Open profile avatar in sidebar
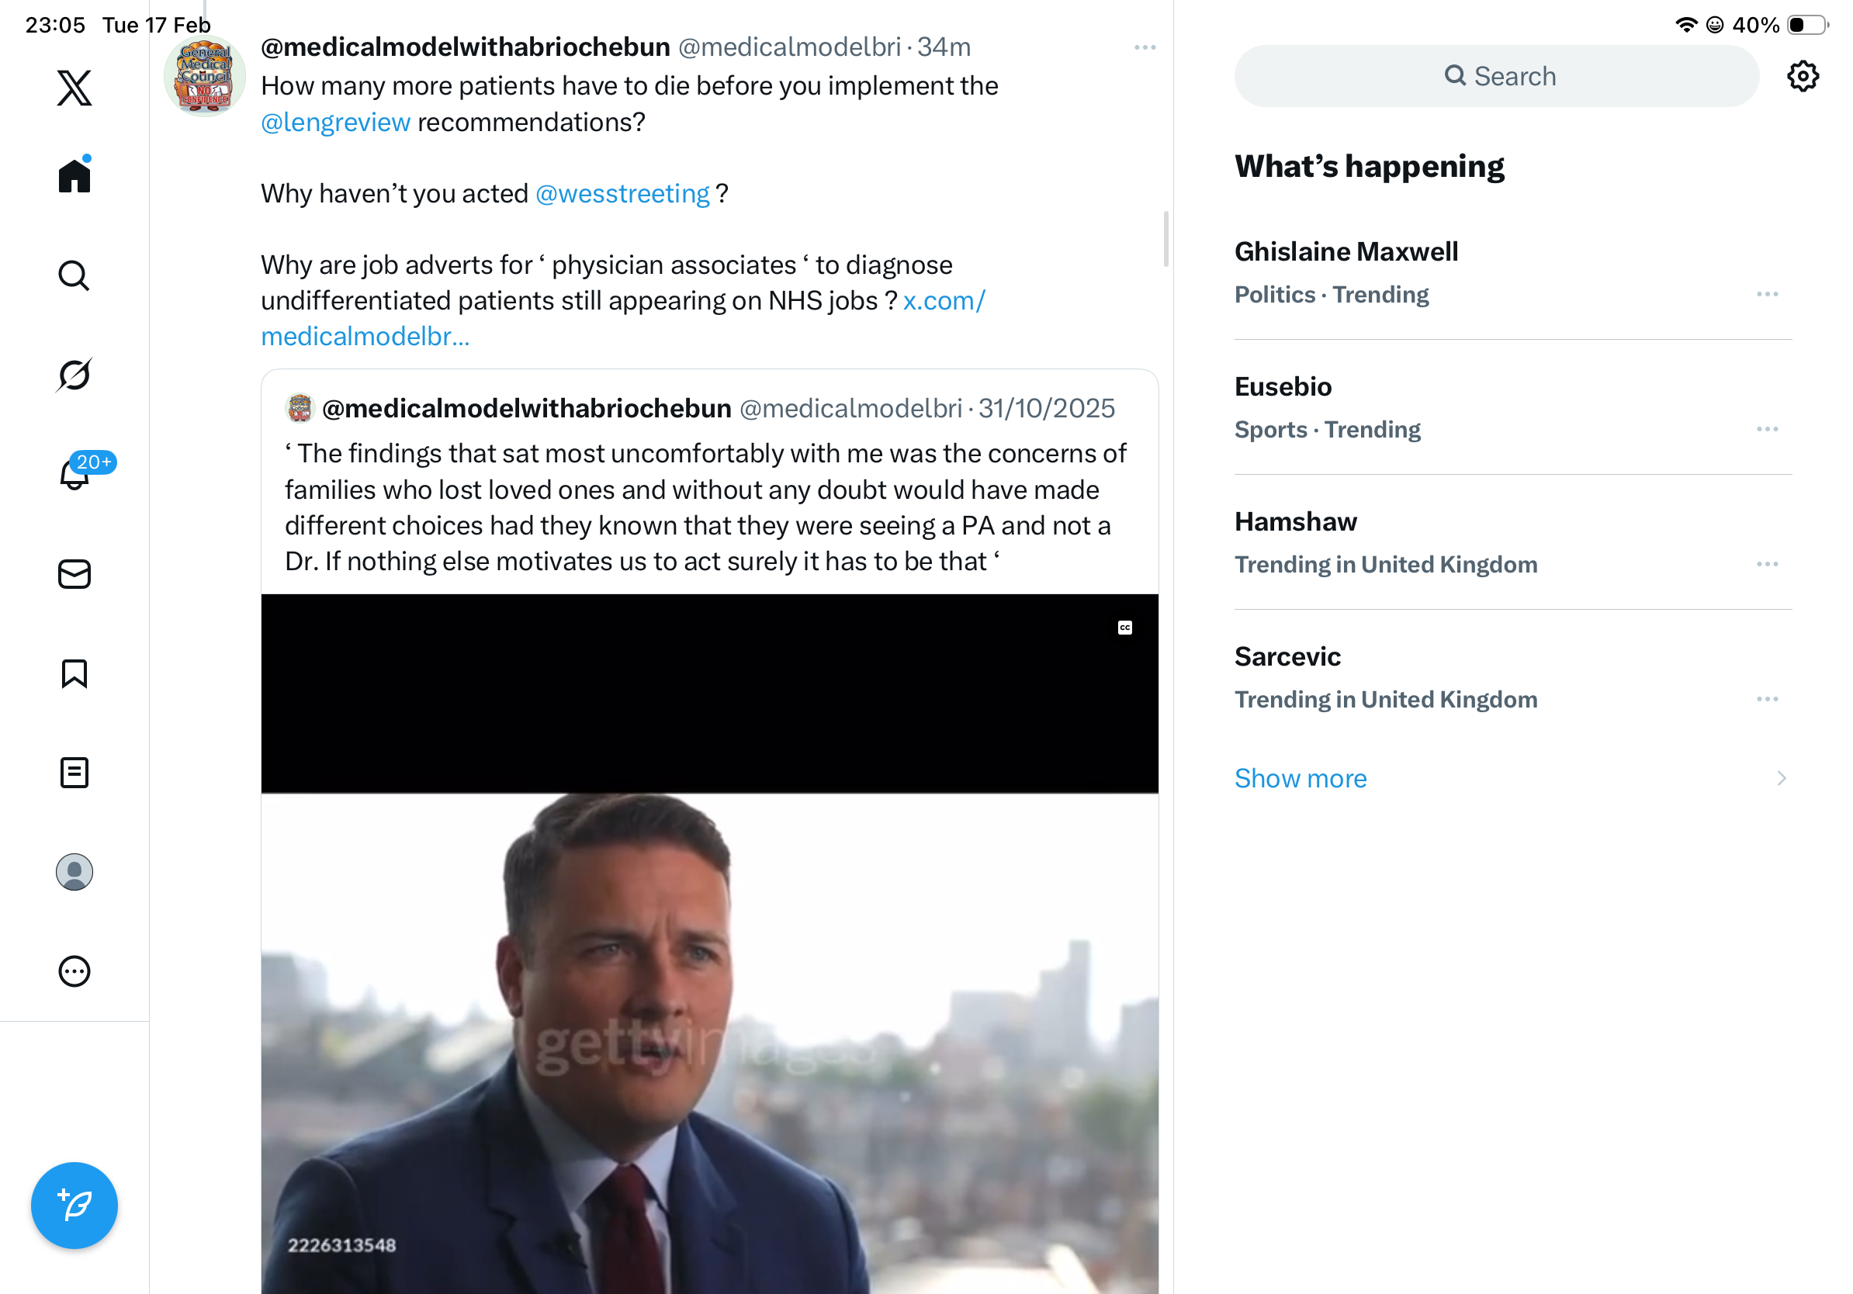Screen dimensions: 1853x1294 tap(74, 872)
